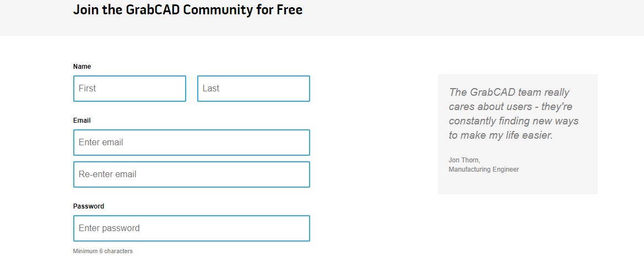
Task: Click the Name field label
Action: [x=82, y=67]
